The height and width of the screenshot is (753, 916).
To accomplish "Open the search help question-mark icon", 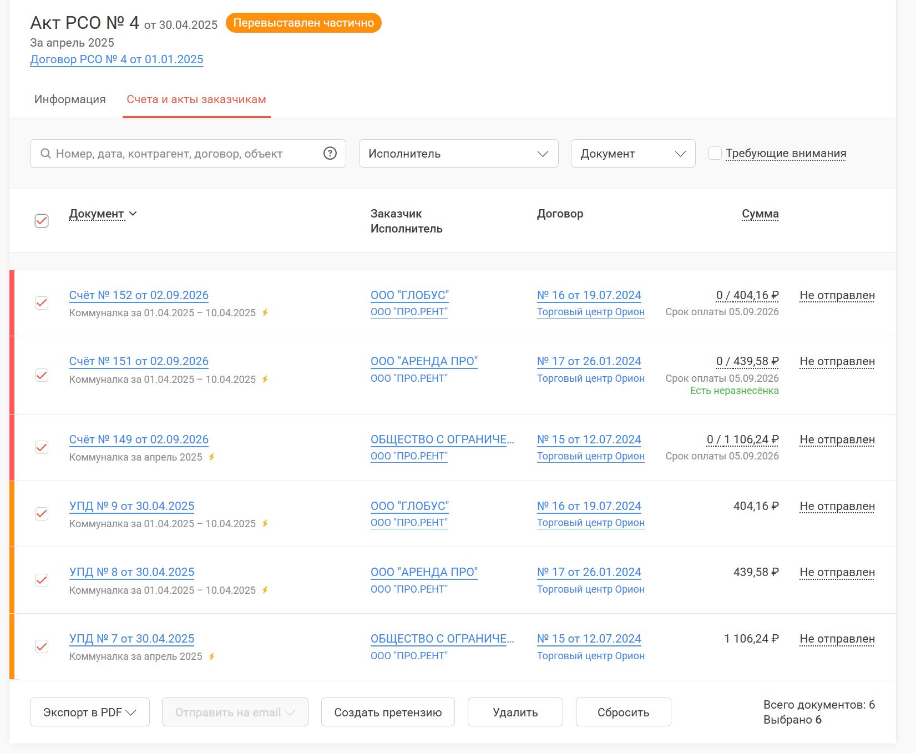I will click(x=330, y=153).
